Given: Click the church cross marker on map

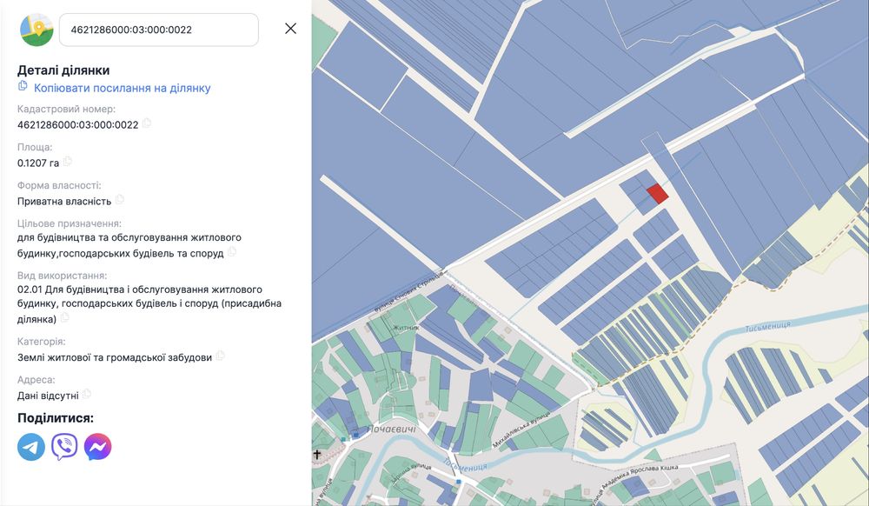Looking at the screenshot, I should click(x=317, y=455).
